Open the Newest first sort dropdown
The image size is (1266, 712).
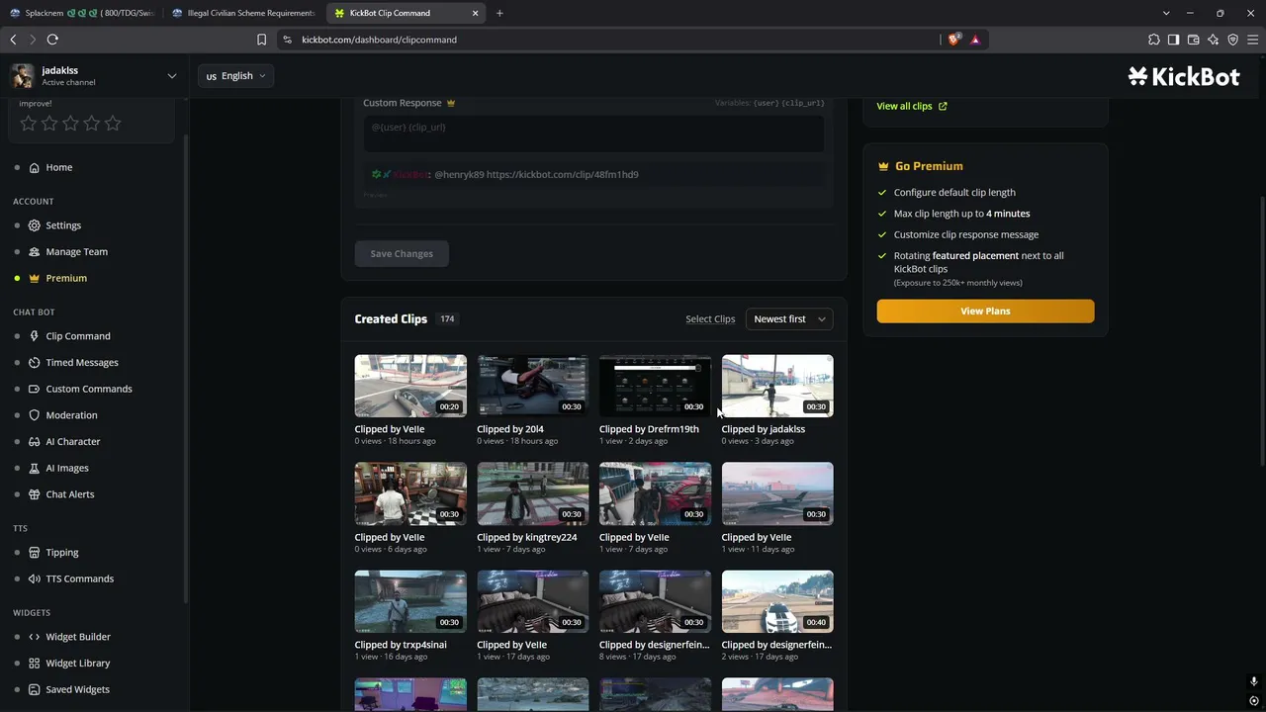(789, 319)
